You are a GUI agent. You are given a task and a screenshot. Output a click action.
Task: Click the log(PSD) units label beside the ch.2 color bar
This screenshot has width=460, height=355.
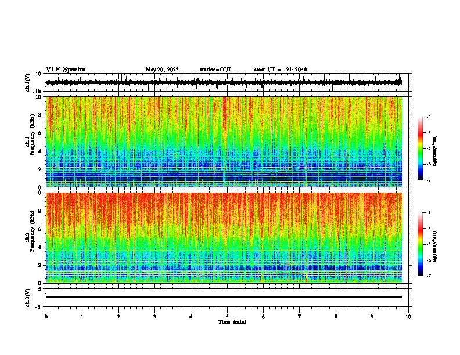[435, 247]
